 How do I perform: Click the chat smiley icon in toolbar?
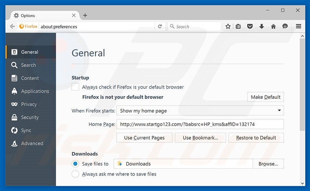tap(285, 26)
